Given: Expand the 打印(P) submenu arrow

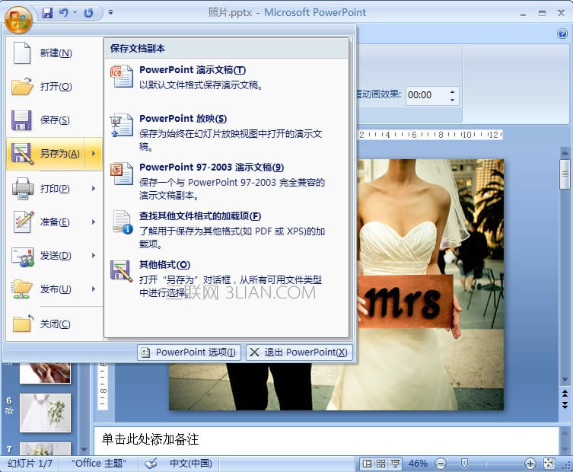Looking at the screenshot, I should (94, 188).
